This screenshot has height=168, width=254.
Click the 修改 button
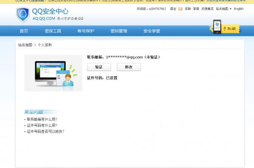[x=129, y=67]
